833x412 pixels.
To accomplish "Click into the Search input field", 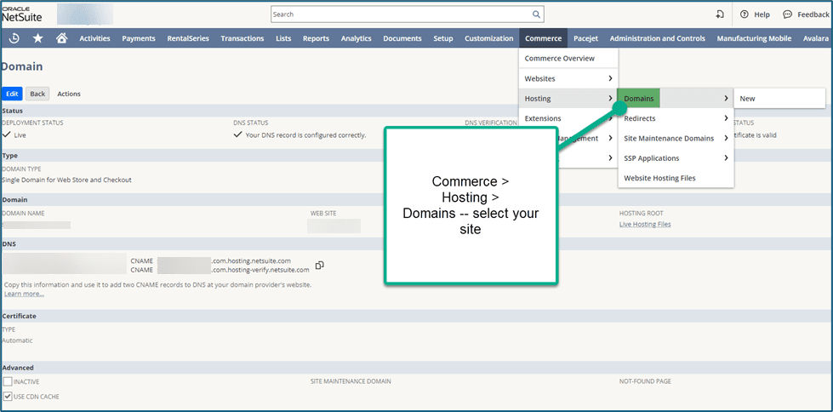I will [x=407, y=14].
